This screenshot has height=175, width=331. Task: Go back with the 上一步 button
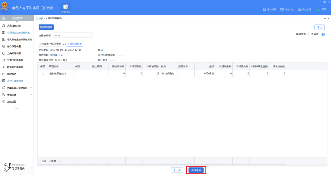point(177,170)
